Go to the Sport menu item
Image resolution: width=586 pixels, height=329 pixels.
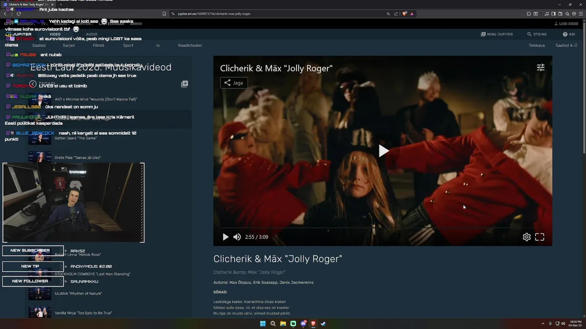click(x=128, y=45)
